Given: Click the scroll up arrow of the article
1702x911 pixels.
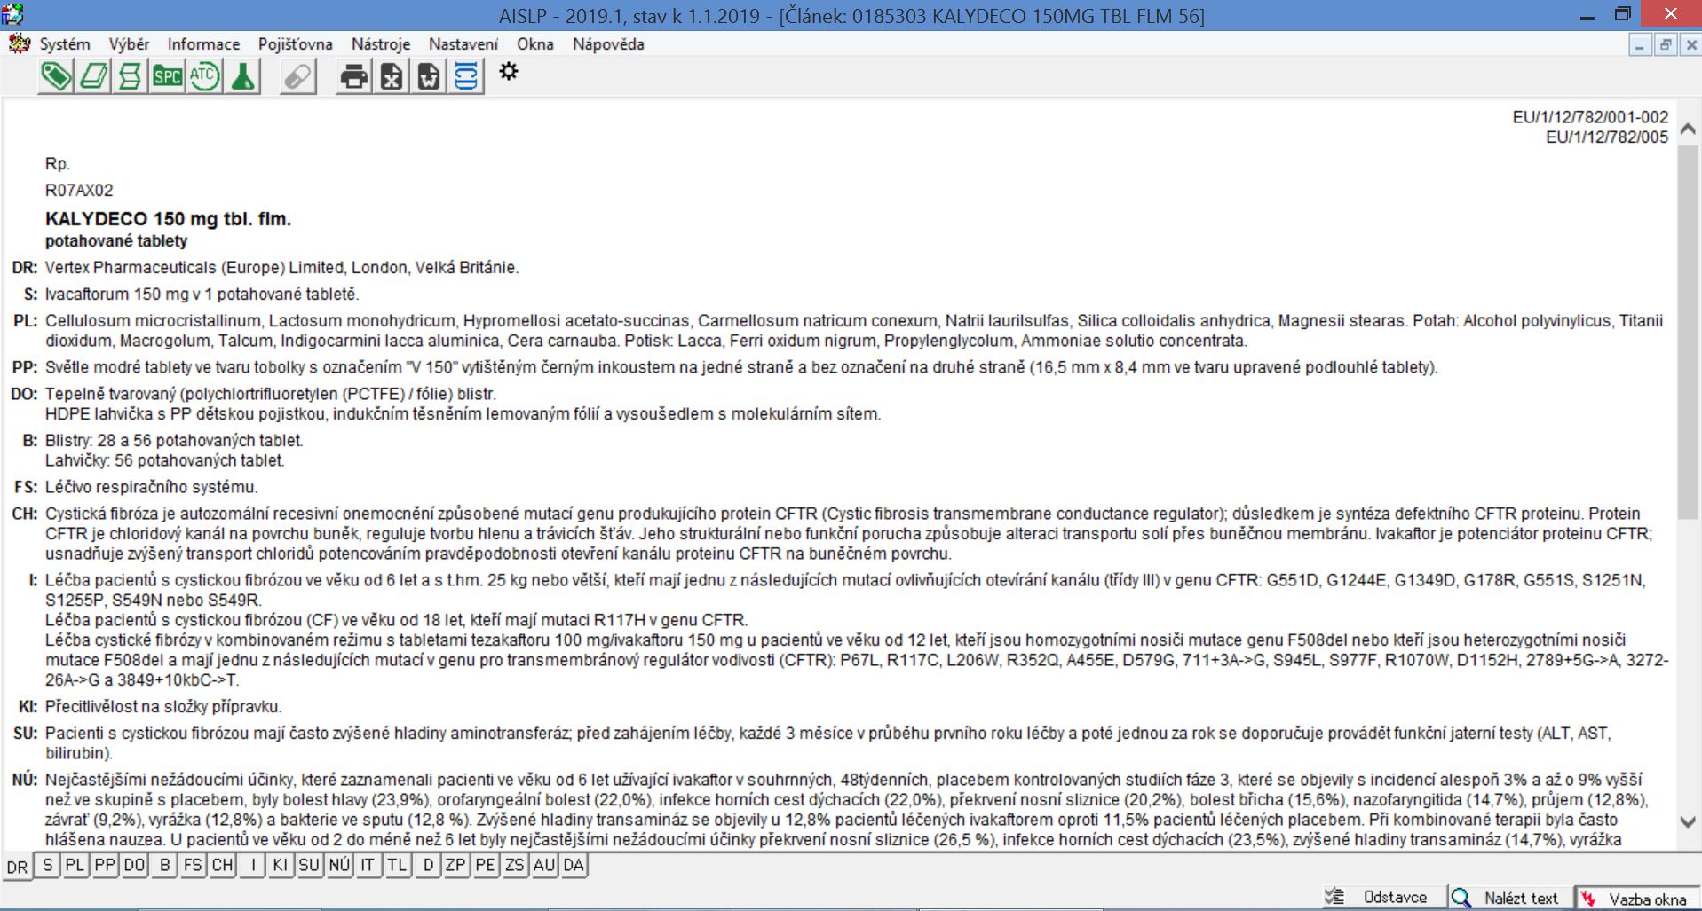Looking at the screenshot, I should coord(1689,129).
